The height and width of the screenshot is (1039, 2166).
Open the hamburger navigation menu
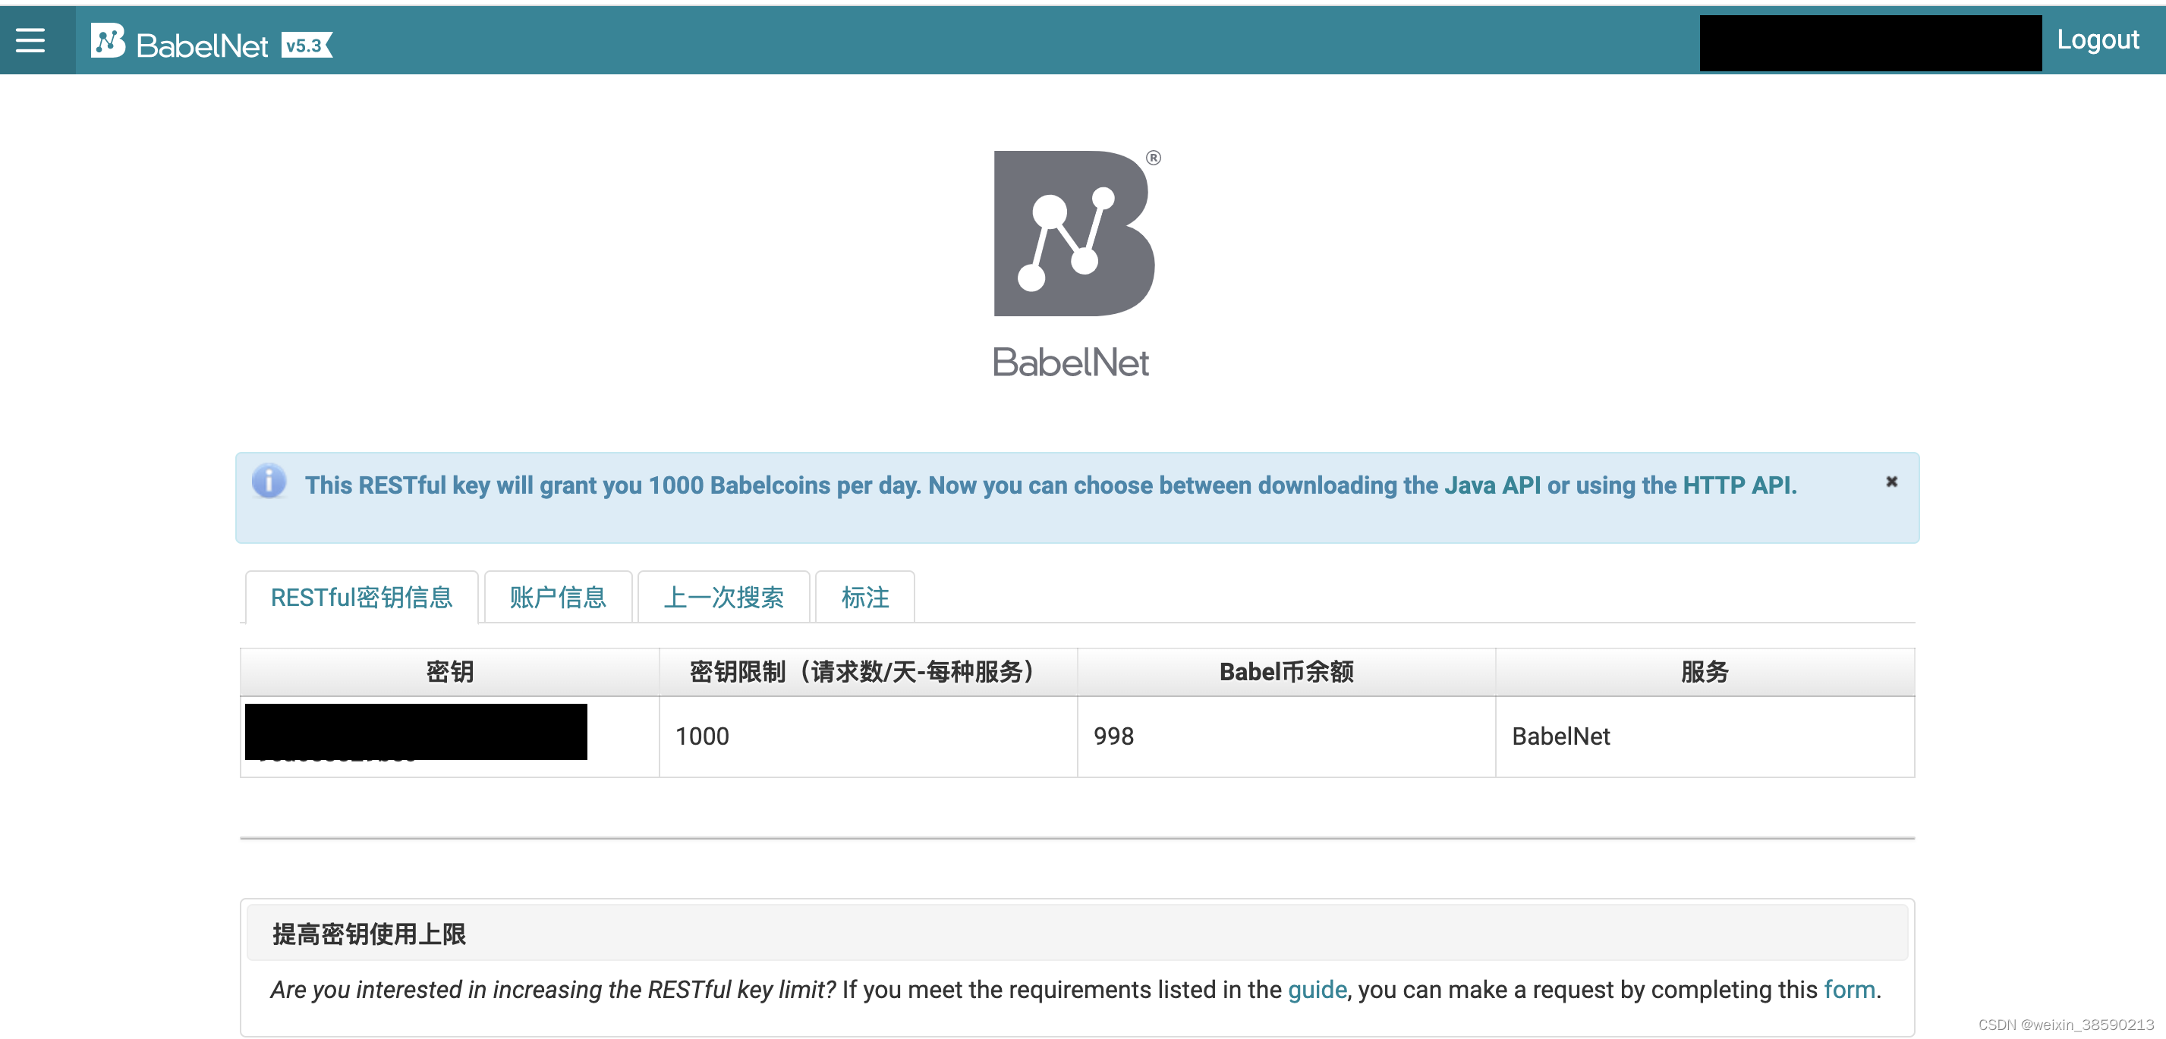pyautogui.click(x=30, y=39)
